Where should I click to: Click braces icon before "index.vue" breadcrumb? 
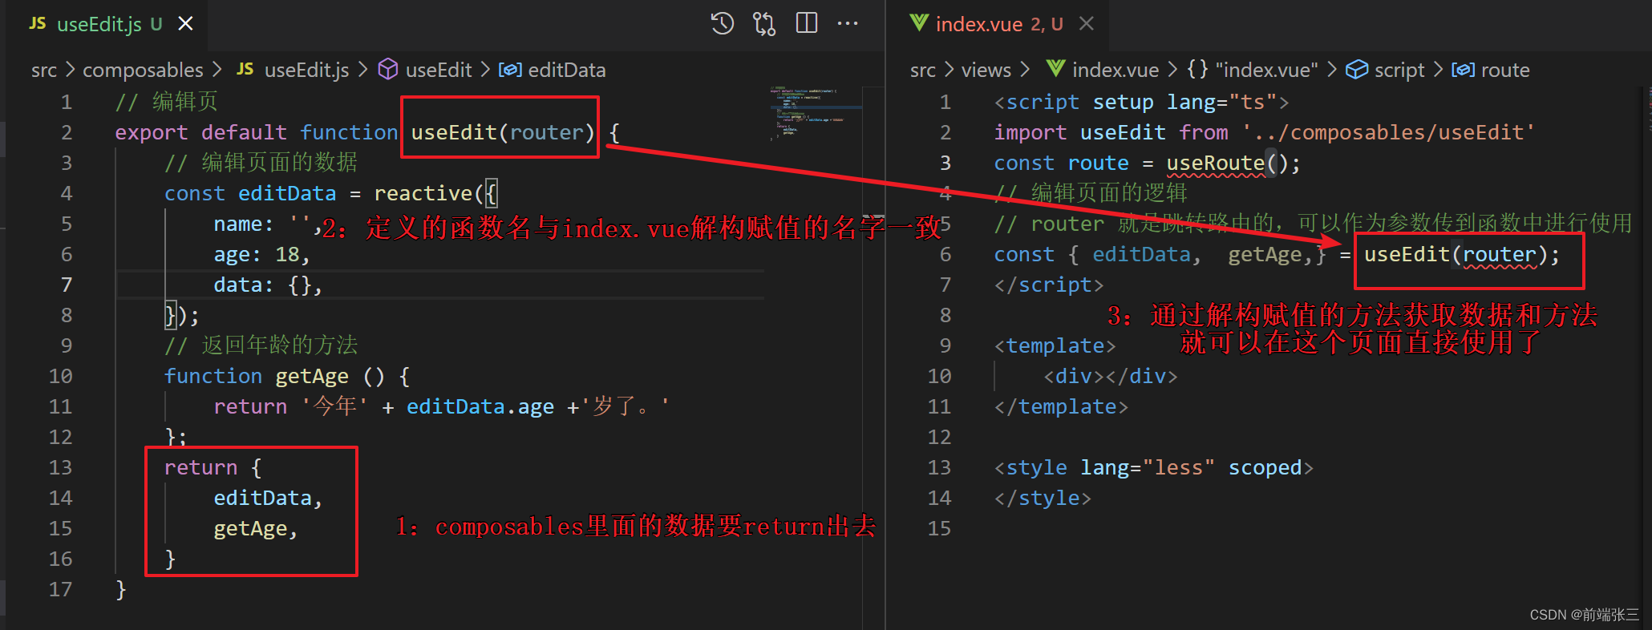coord(1197,70)
